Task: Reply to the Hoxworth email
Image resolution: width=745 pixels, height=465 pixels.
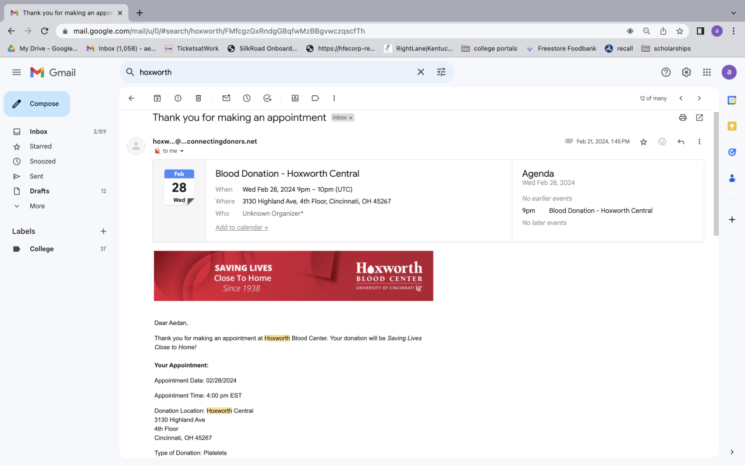Action: pyautogui.click(x=681, y=142)
